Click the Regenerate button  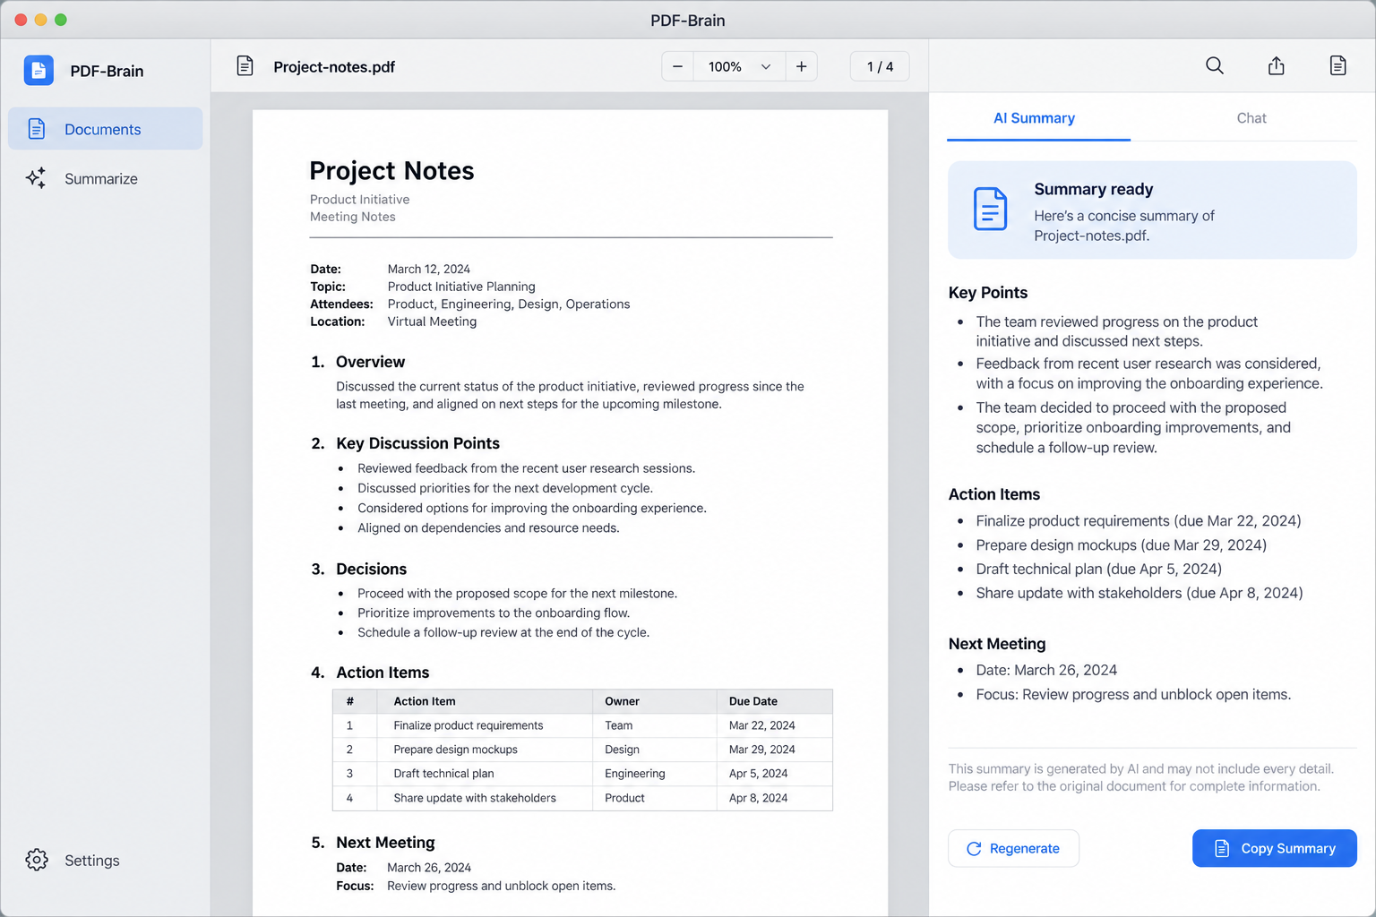click(x=1013, y=848)
